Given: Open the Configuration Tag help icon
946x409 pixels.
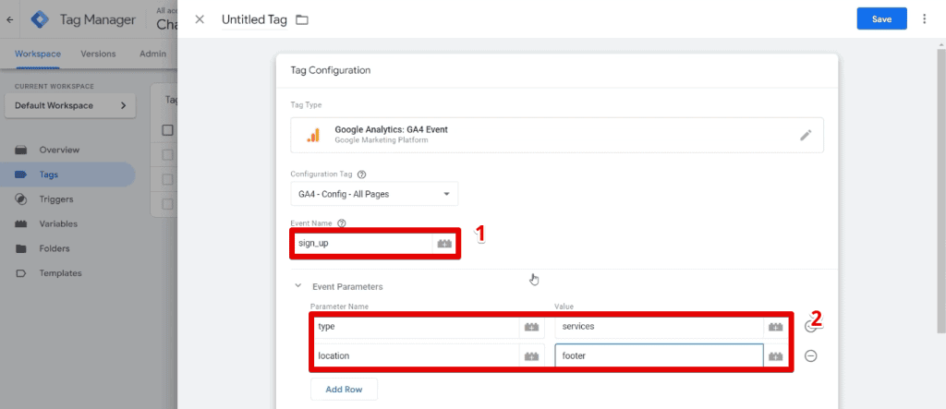Looking at the screenshot, I should pos(362,174).
